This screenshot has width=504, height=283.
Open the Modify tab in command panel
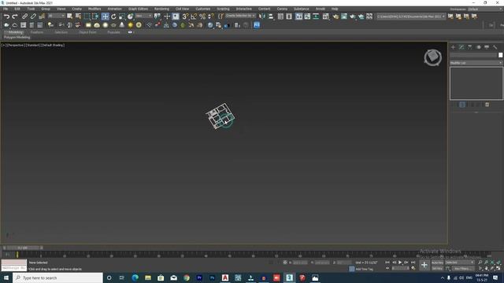coord(461,47)
